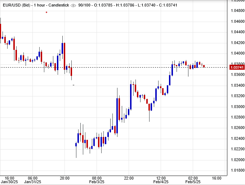Open the Candlestick chart type label

[58, 6]
